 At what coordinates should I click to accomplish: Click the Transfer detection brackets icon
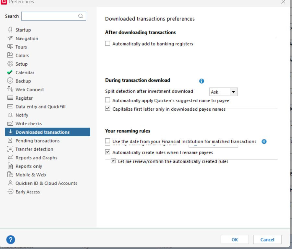pos(10,149)
